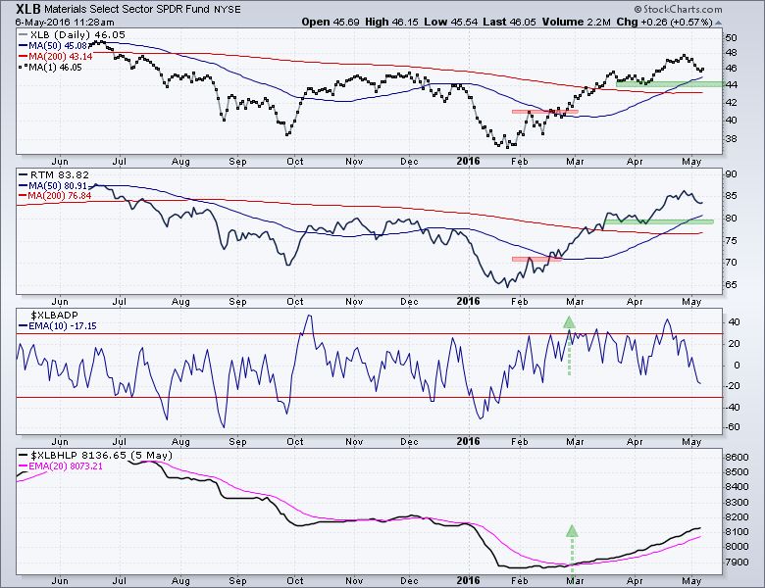
Task: Click the green support zone in XLB price panel
Action: pos(669,84)
